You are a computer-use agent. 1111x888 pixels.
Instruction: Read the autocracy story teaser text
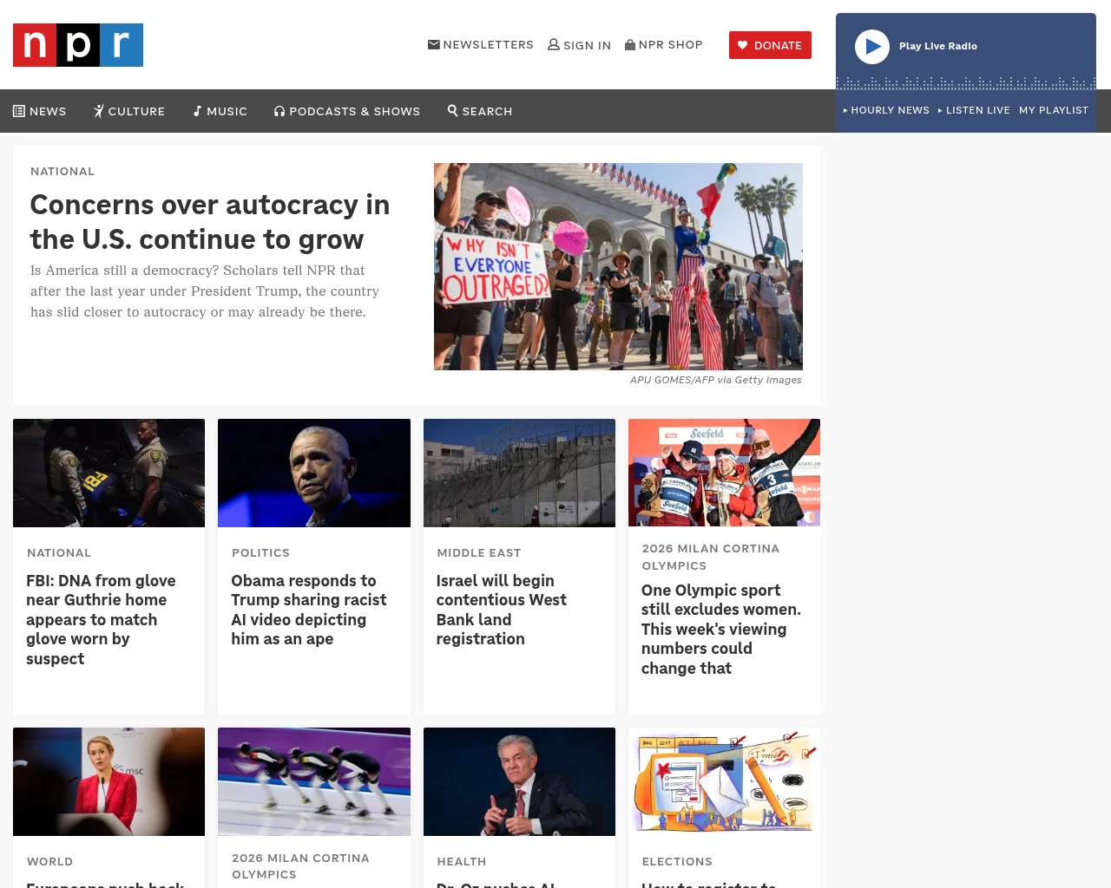pyautogui.click(x=205, y=291)
